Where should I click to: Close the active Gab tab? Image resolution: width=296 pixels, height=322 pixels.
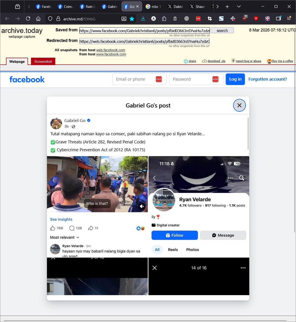tap(137, 6)
